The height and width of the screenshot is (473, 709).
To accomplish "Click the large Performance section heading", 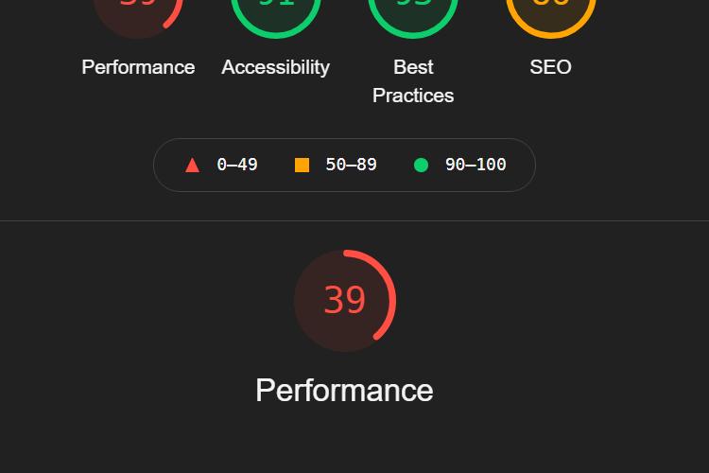I will click(345, 390).
